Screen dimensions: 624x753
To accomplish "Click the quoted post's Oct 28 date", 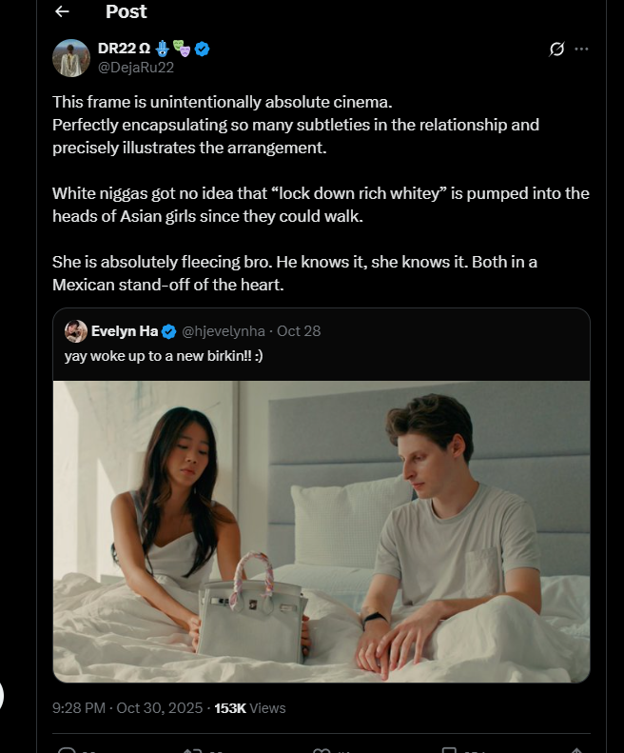I will tap(299, 331).
